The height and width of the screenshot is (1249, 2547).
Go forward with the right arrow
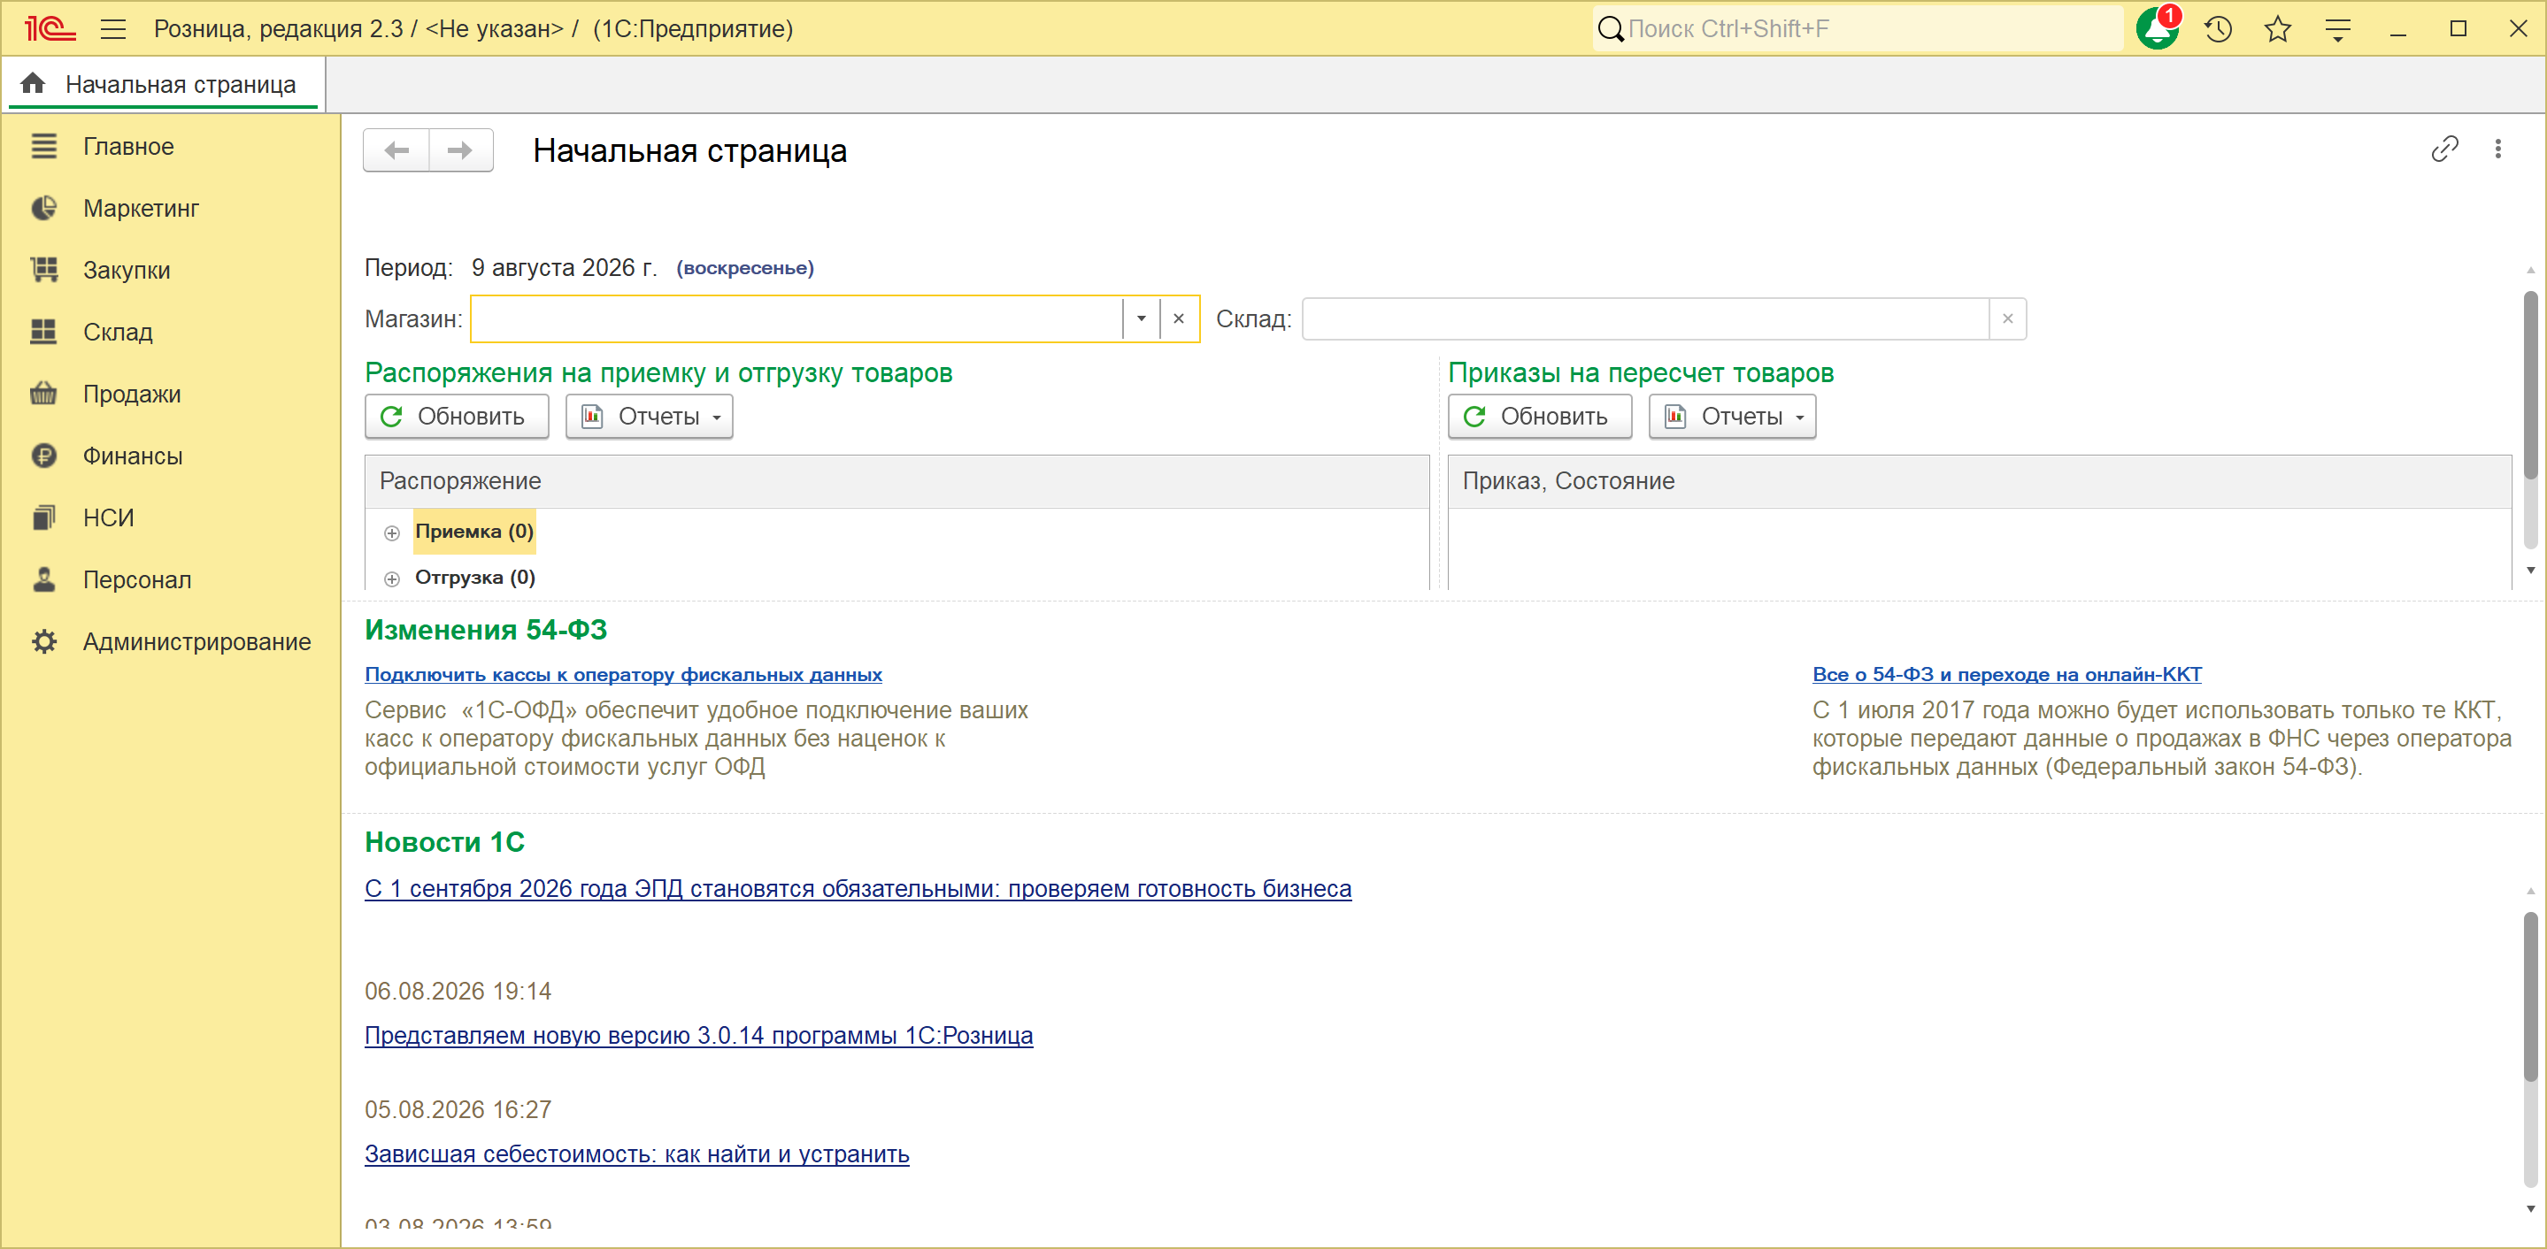(x=461, y=150)
